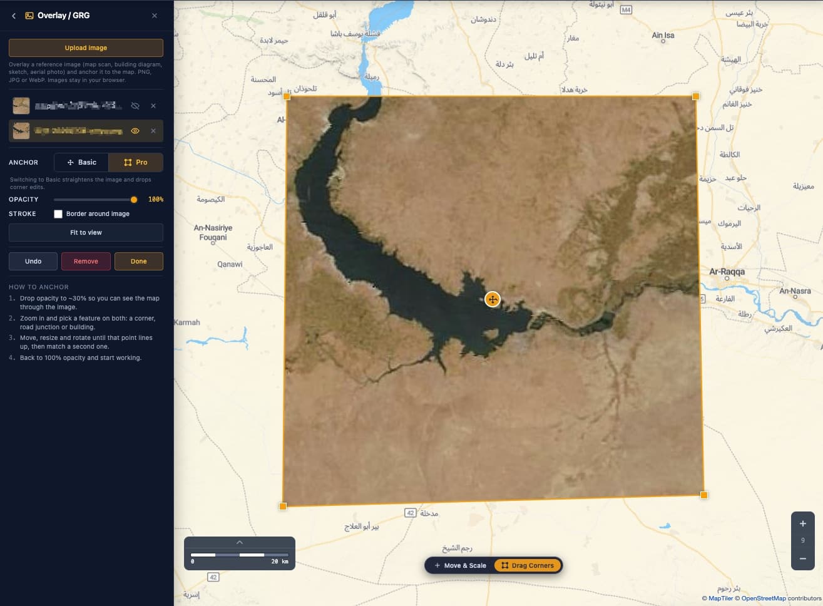Viewport: 823px width, 606px height.
Task: Click the An-Nasra map label
Action: tap(795, 291)
